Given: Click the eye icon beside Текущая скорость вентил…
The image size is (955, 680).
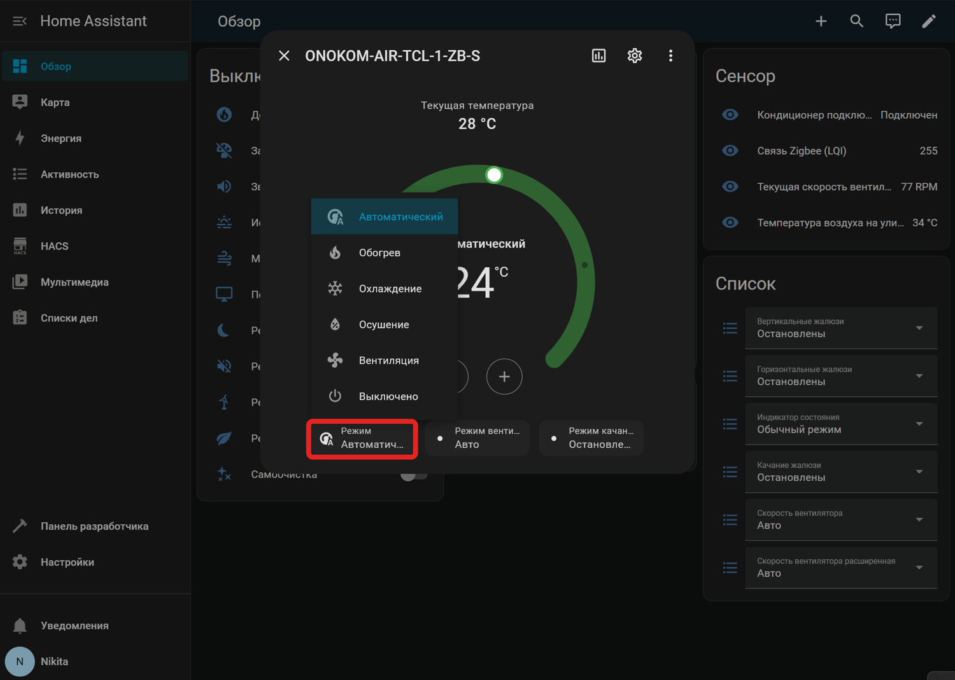Looking at the screenshot, I should pos(730,186).
